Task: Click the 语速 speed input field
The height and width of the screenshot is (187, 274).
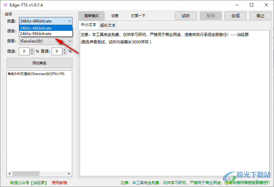Action: [x=24, y=51]
